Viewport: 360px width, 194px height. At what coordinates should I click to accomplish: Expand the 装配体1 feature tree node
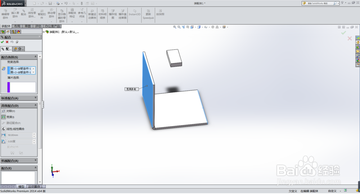point(44,32)
